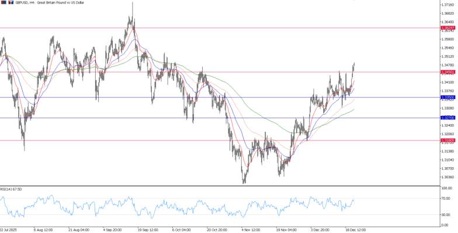Image resolution: width=458 pixels, height=233 pixels.
Task: Click the 22 Jul 2025 date label
Action: (x=8, y=230)
